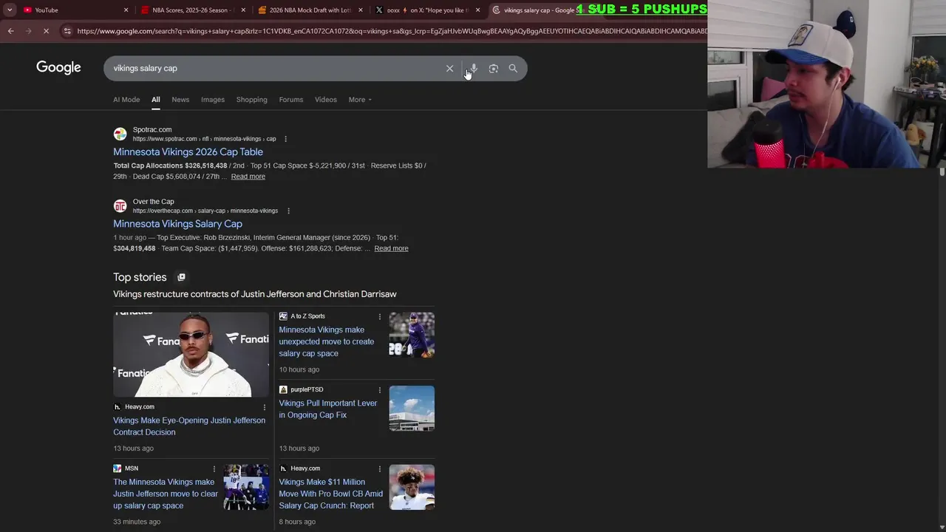The image size is (946, 532).
Task: Start voice search with the microphone
Action: [x=474, y=69]
